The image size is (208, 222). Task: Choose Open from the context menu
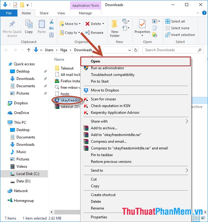coord(95,61)
